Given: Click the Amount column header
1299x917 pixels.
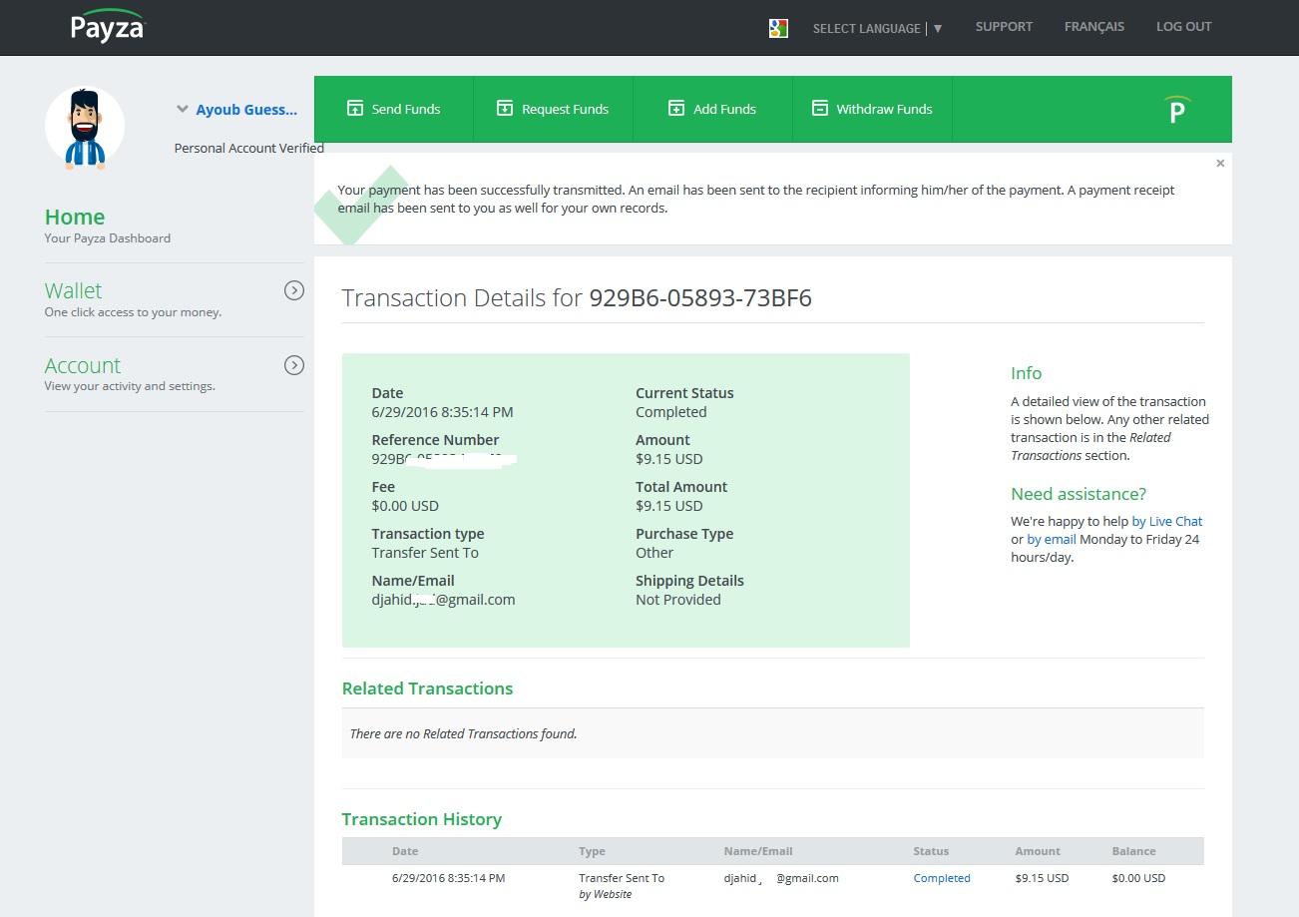Looking at the screenshot, I should [1038, 851].
